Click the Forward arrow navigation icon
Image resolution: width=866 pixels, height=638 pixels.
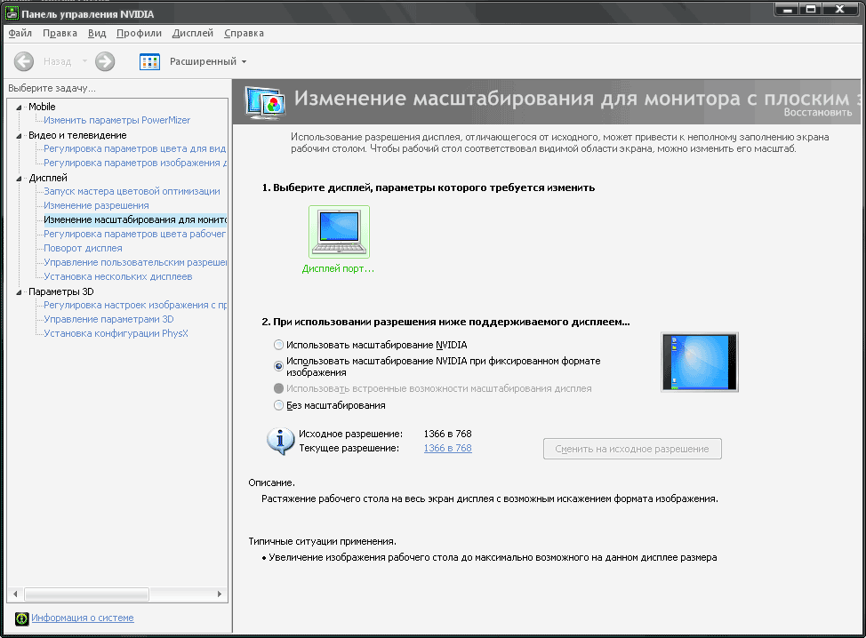105,61
